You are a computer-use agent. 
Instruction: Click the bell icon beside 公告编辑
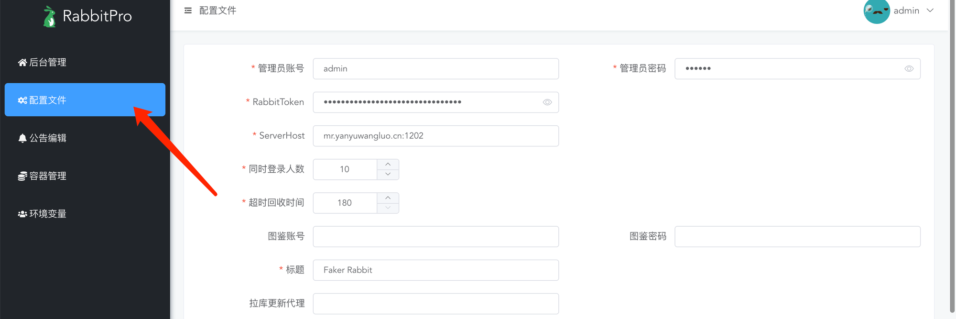pyautogui.click(x=21, y=138)
